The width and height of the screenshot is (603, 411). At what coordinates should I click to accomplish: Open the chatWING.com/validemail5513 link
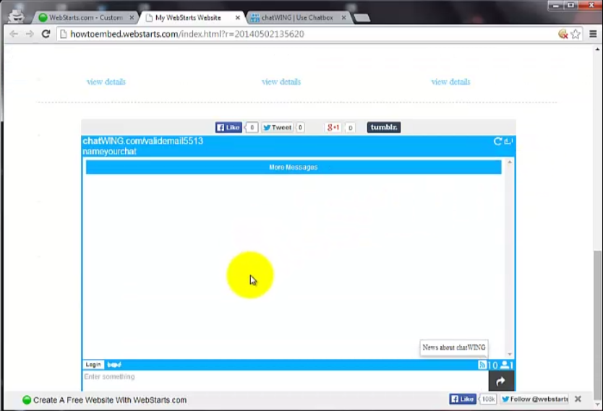[x=142, y=141]
